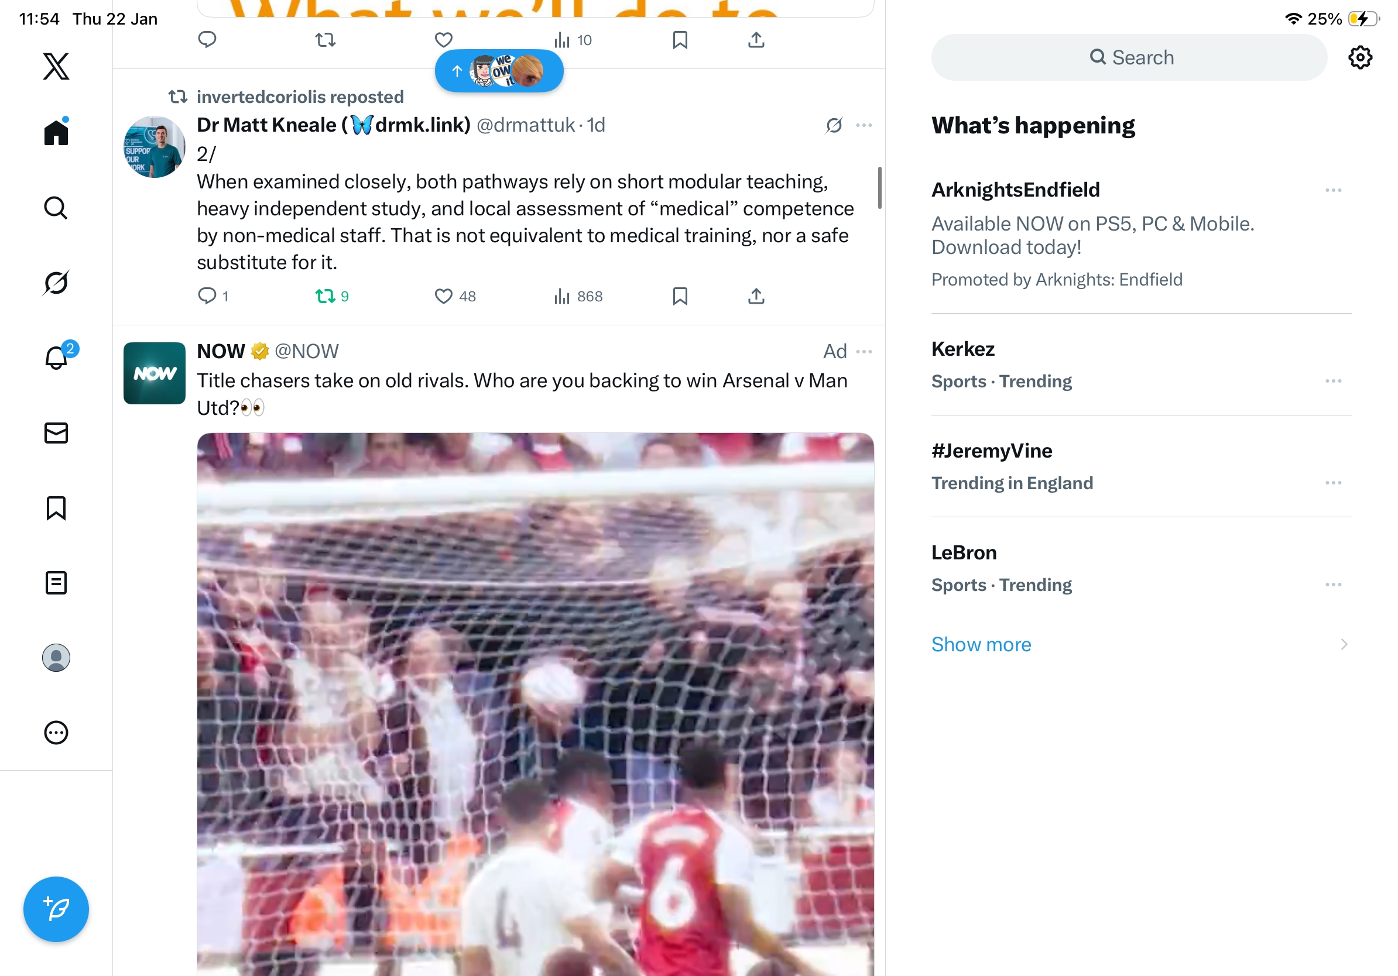Share Dr Matt Kneale's post

tap(756, 295)
